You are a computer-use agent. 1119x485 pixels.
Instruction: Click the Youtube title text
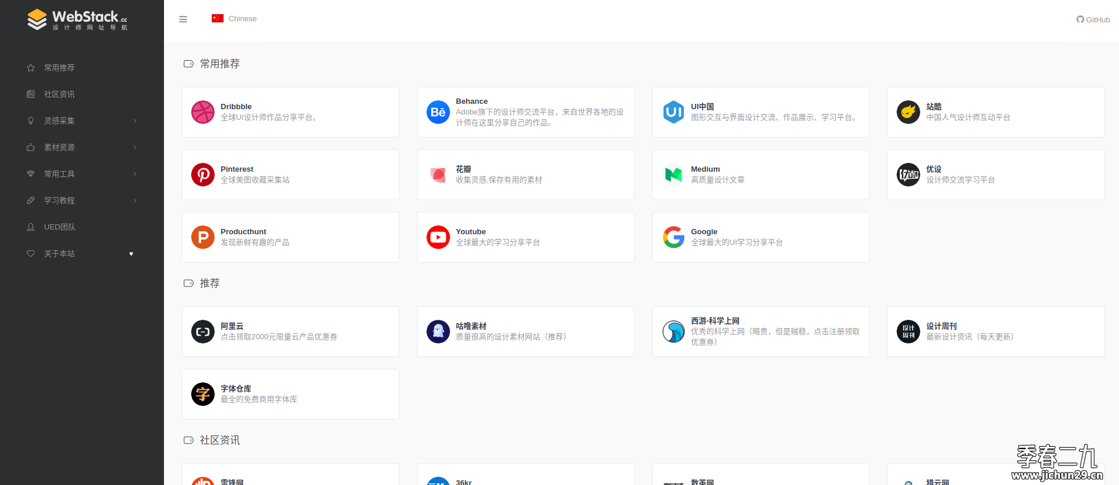471,232
